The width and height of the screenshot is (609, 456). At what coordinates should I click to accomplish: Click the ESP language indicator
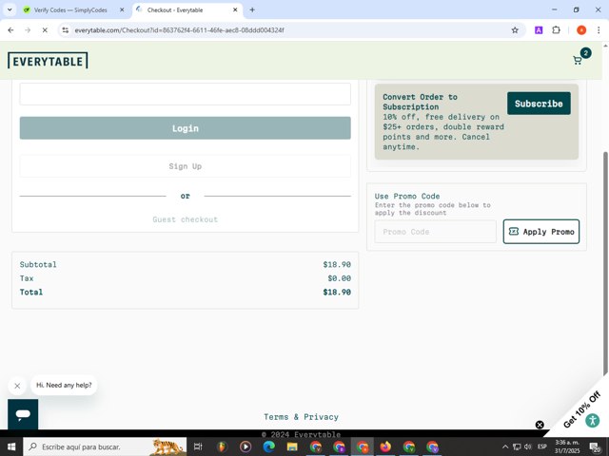tap(542, 446)
